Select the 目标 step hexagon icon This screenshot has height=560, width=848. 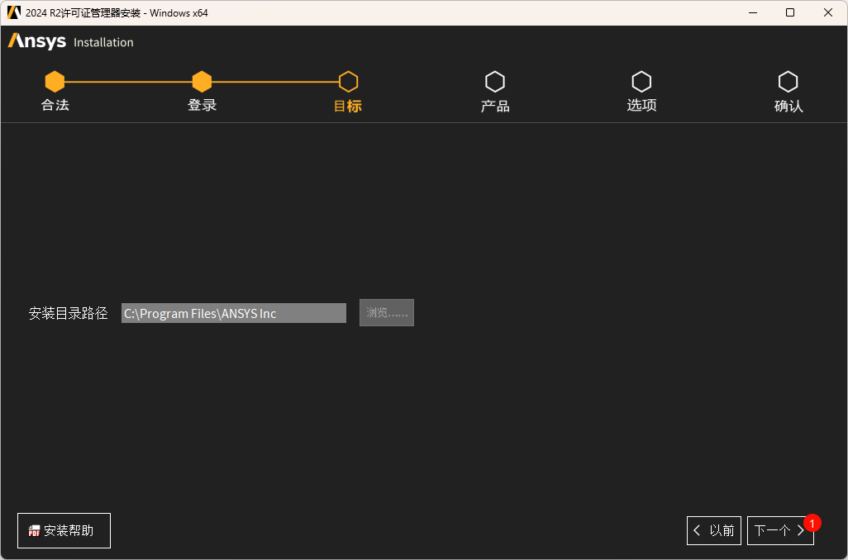coord(348,82)
